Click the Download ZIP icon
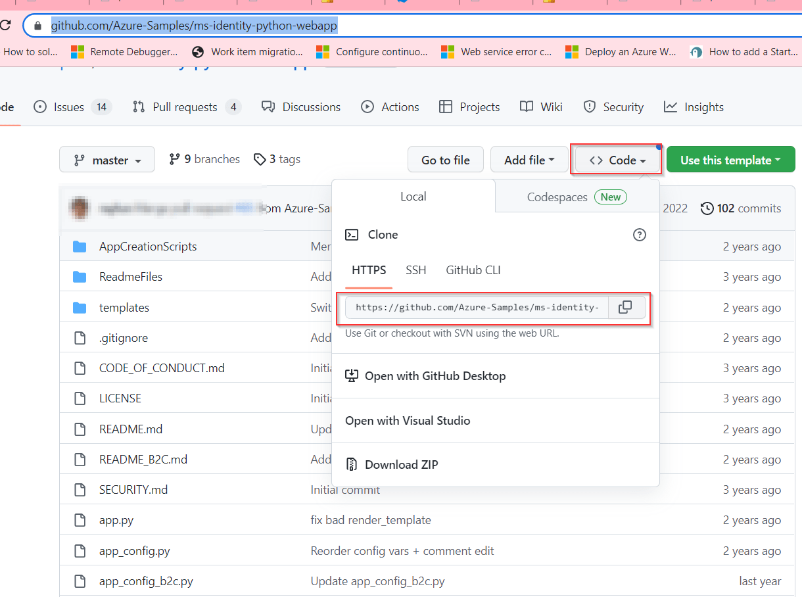Screen dimensions: 802x597 [352, 464]
